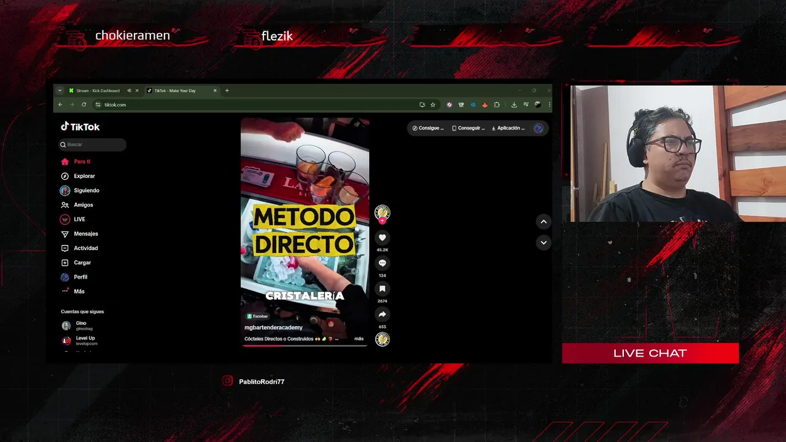Click the LIVE CHAT banner
This screenshot has width=786, height=442.
click(650, 353)
